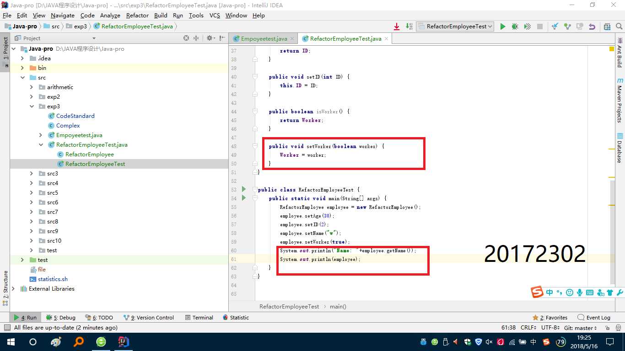Change UTF-8 file encoding in status bar
Image resolution: width=625 pixels, height=351 pixels.
[550, 328]
